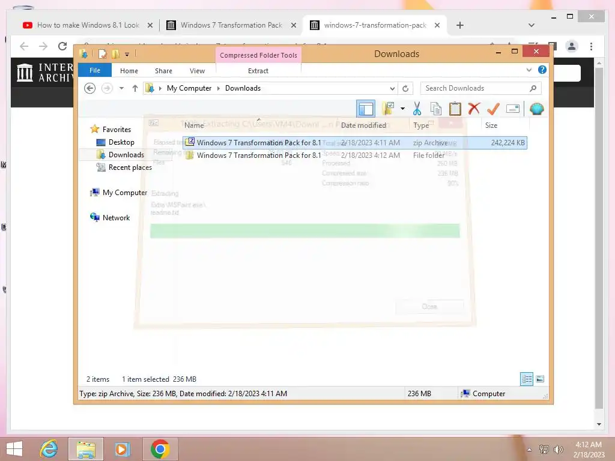This screenshot has width=615, height=461.
Task: Expand the address bar history dropdown
Action: pyautogui.click(x=392, y=89)
